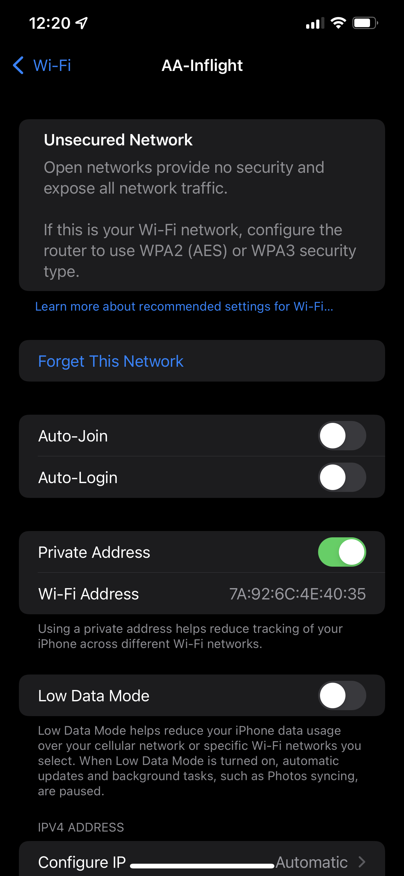This screenshot has height=876, width=404.
Task: Tap the location arrow icon in status bar
Action: [x=82, y=23]
